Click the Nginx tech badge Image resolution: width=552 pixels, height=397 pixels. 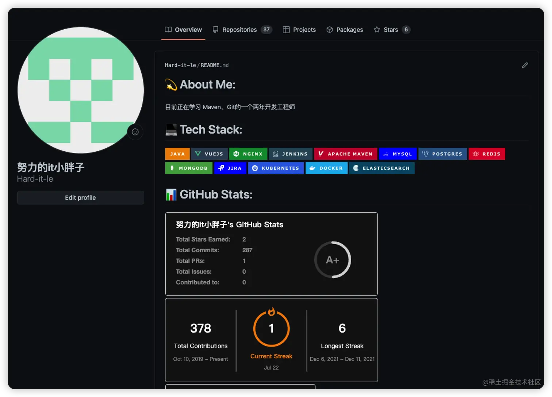click(248, 154)
